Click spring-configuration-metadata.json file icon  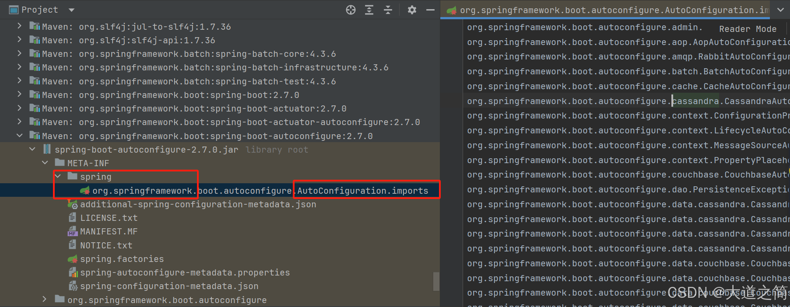pyautogui.click(x=73, y=286)
